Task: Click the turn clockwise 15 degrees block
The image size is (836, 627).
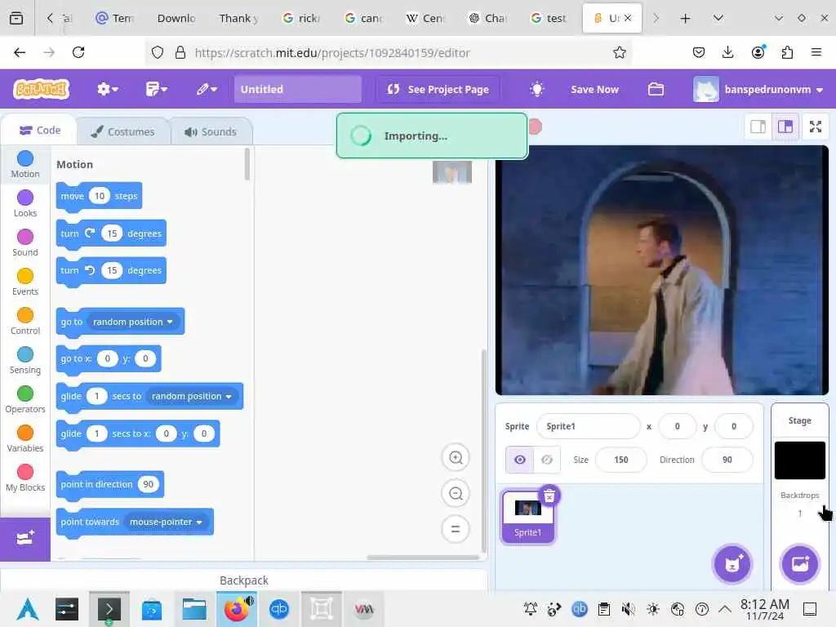Action: [x=111, y=233]
